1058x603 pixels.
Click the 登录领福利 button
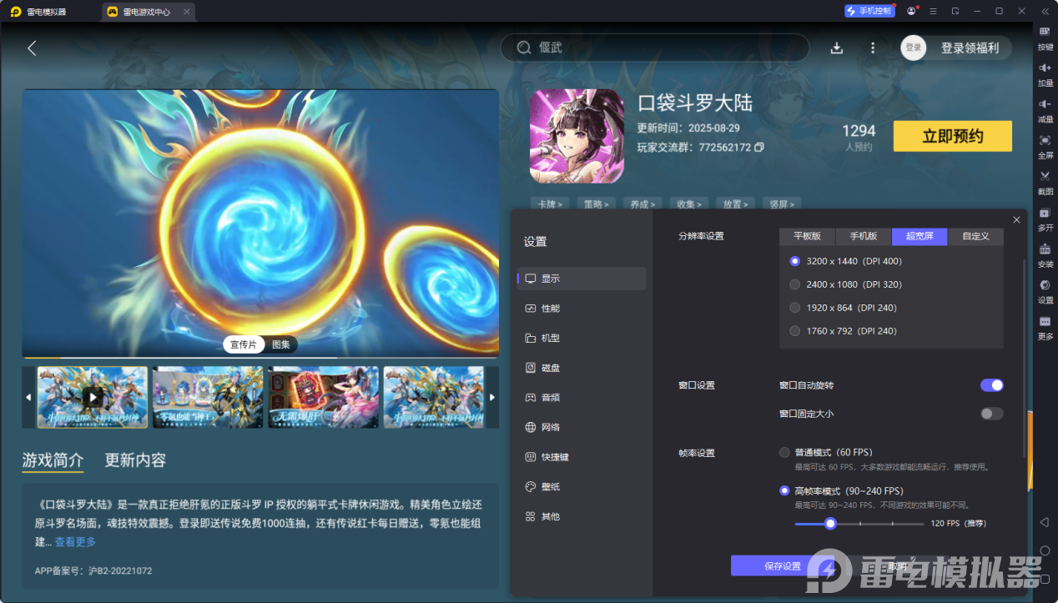[x=970, y=48]
